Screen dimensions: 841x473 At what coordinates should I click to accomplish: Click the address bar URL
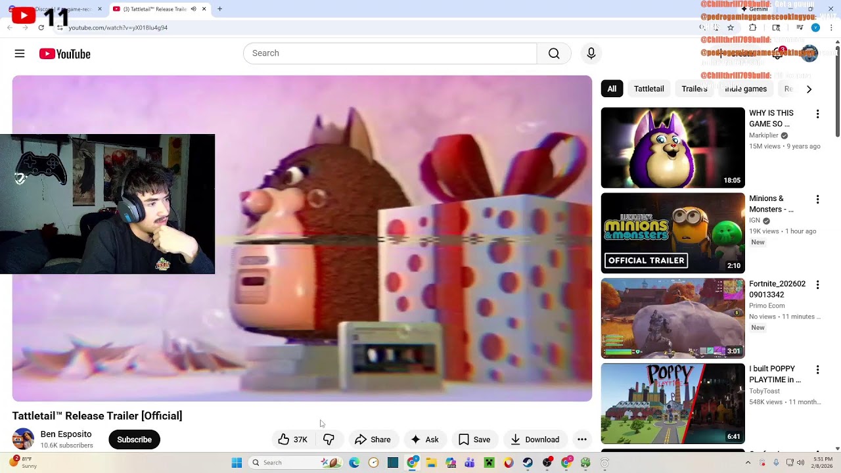[118, 28]
